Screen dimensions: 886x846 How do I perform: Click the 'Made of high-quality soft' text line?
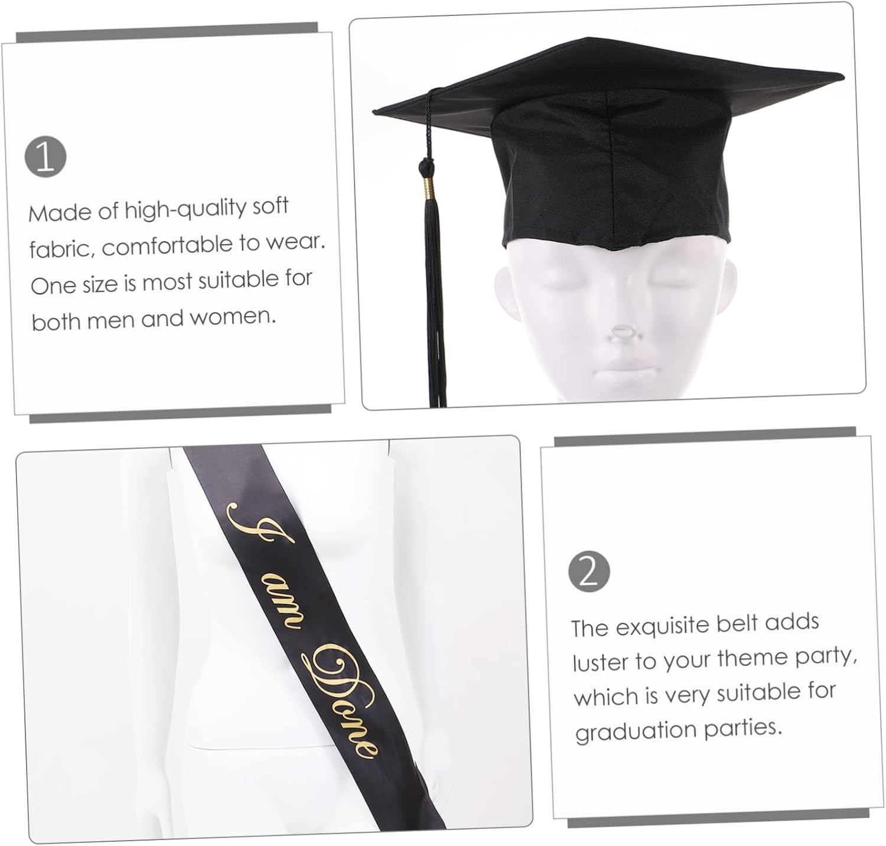pos(158,209)
